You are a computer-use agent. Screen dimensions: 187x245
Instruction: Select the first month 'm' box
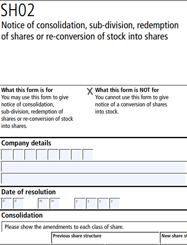tap(43, 203)
